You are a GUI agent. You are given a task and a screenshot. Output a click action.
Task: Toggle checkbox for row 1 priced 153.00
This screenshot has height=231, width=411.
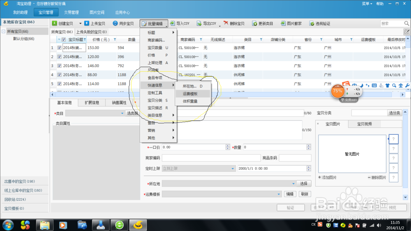point(60,48)
